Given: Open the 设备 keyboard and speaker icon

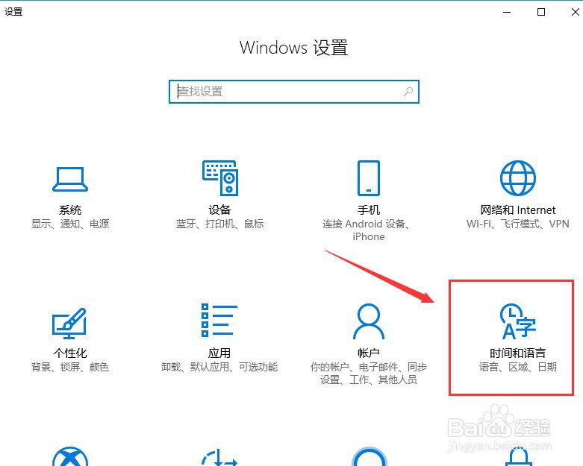Looking at the screenshot, I should click(x=220, y=178).
